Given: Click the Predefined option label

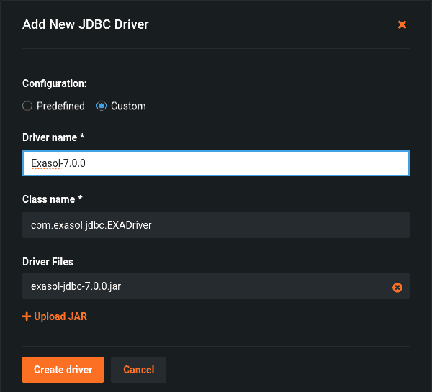Looking at the screenshot, I should 60,106.
